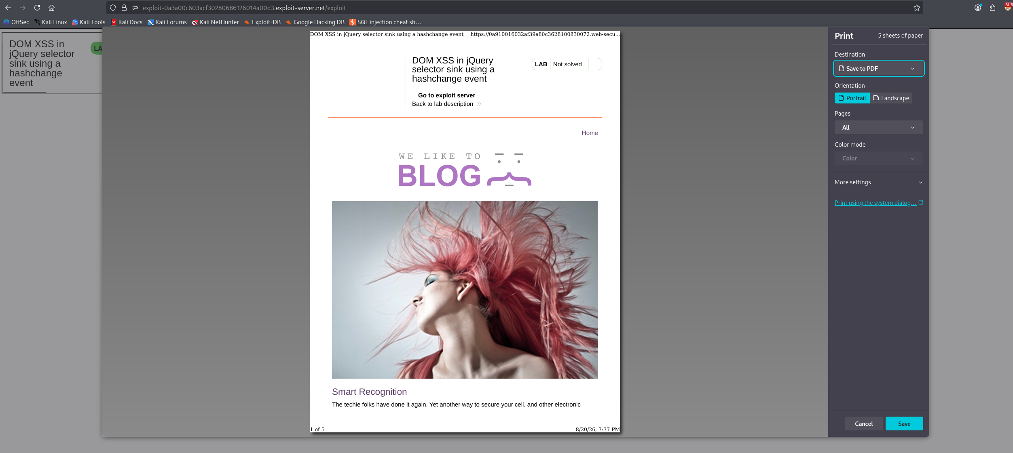Open the Kali Linux bookmark

point(51,22)
